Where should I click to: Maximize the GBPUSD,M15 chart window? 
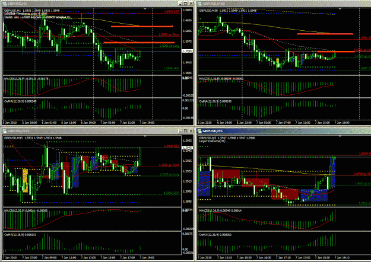[x=185, y=130]
